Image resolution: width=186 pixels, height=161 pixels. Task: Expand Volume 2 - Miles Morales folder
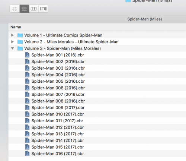tap(12, 42)
